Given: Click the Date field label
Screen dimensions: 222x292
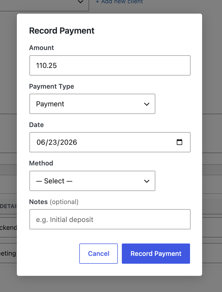Looking at the screenshot, I should (36, 125).
